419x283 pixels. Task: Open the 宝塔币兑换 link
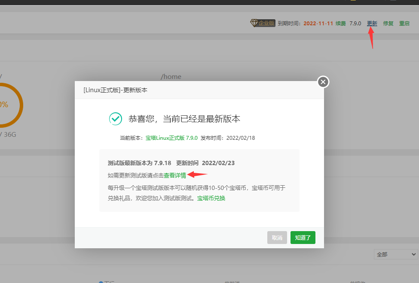(x=211, y=198)
